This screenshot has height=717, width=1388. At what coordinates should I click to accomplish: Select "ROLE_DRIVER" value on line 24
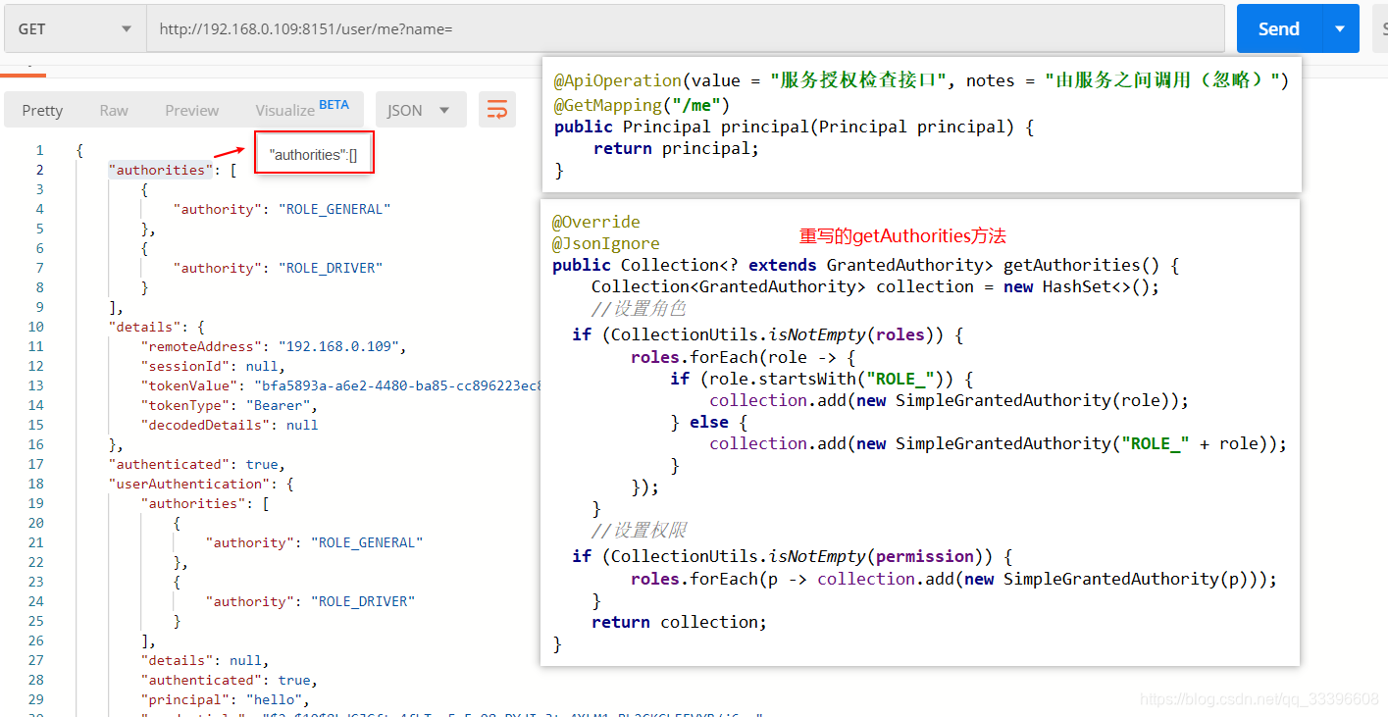click(x=363, y=601)
